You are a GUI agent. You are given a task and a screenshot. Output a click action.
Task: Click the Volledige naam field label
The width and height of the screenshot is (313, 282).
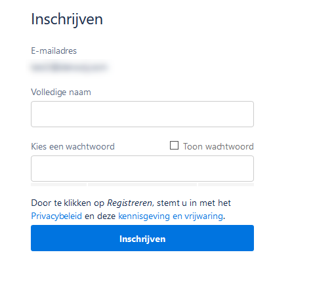tap(61, 92)
